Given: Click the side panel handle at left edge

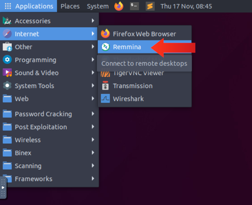Looking at the screenshot, I should tap(3, 187).
